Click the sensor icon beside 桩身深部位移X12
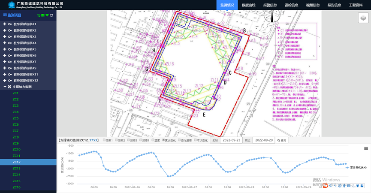 [10, 81]
